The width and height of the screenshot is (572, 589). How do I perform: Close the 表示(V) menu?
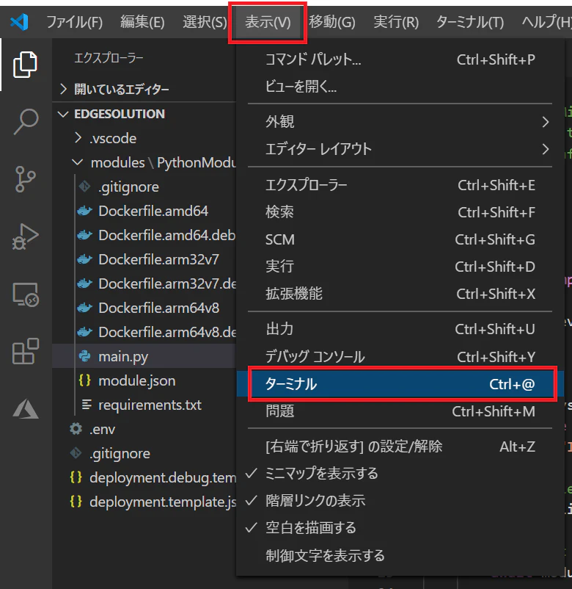click(x=268, y=22)
